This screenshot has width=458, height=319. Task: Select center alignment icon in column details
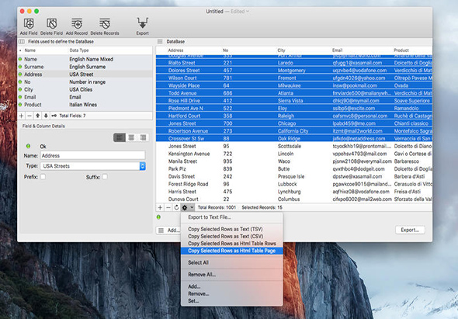click(131, 137)
